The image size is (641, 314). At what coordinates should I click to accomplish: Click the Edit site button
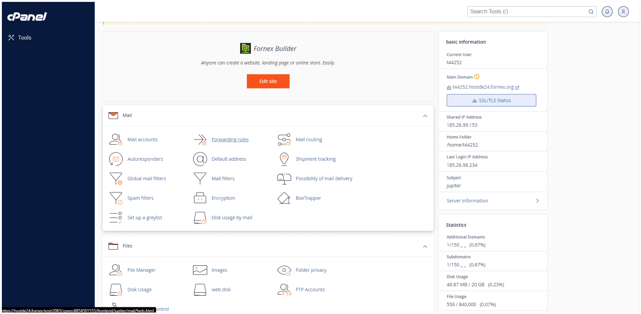click(x=268, y=81)
